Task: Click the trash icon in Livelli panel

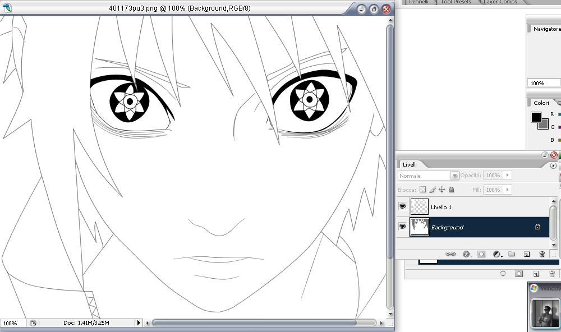Action: click(542, 254)
